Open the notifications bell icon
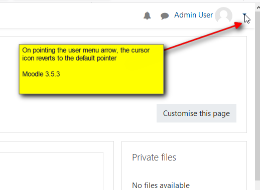 click(x=147, y=15)
